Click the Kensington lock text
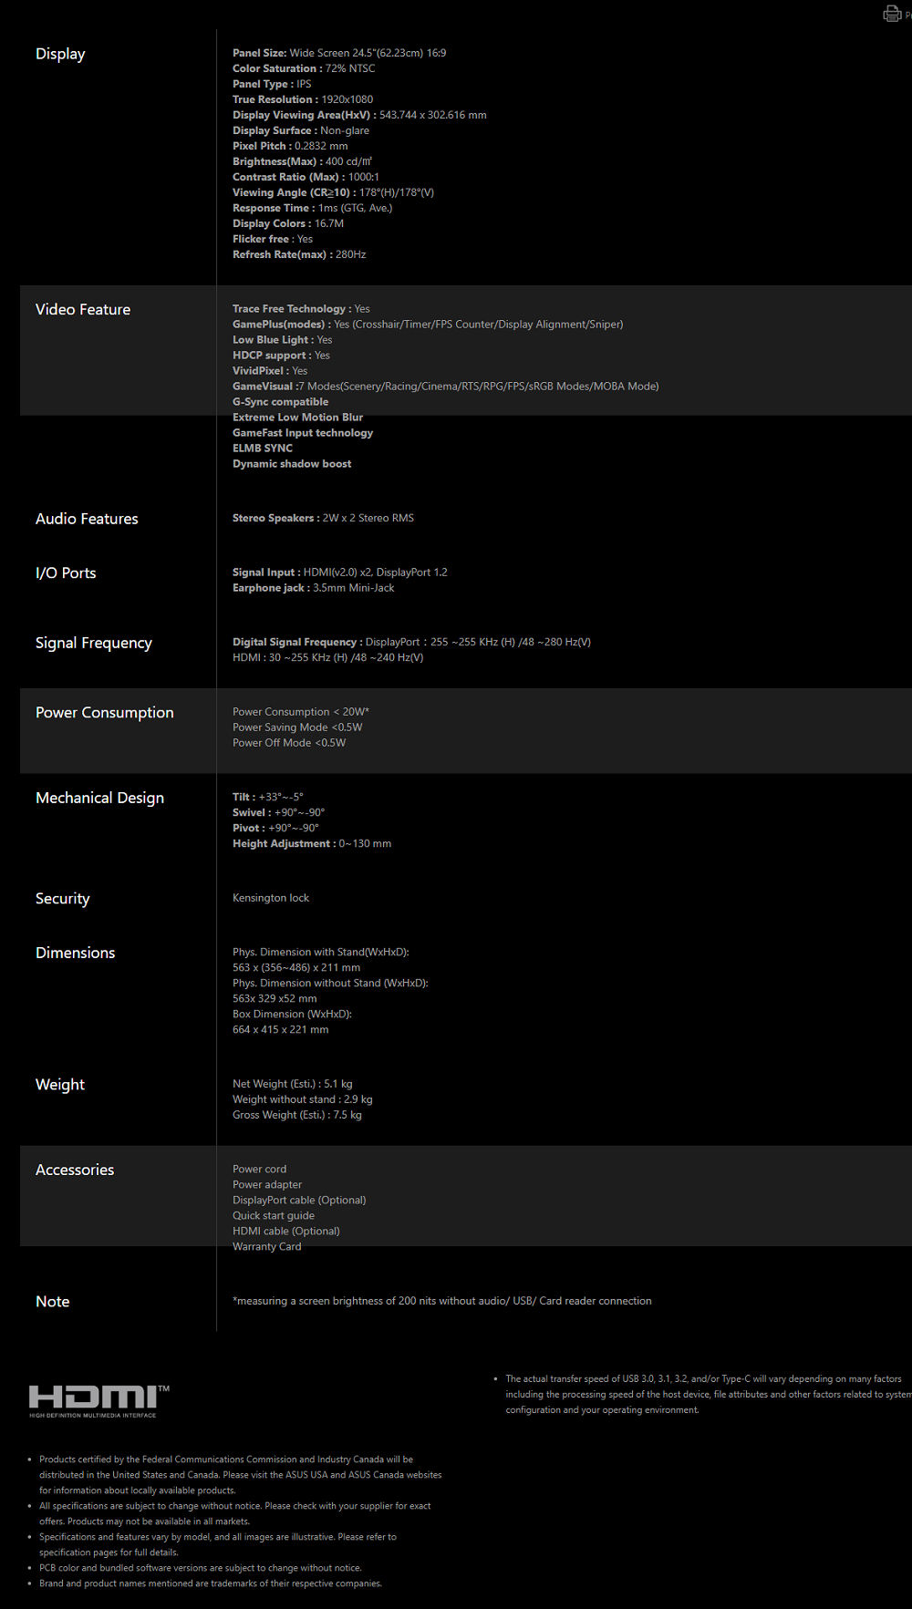The image size is (912, 1609). coord(271,898)
